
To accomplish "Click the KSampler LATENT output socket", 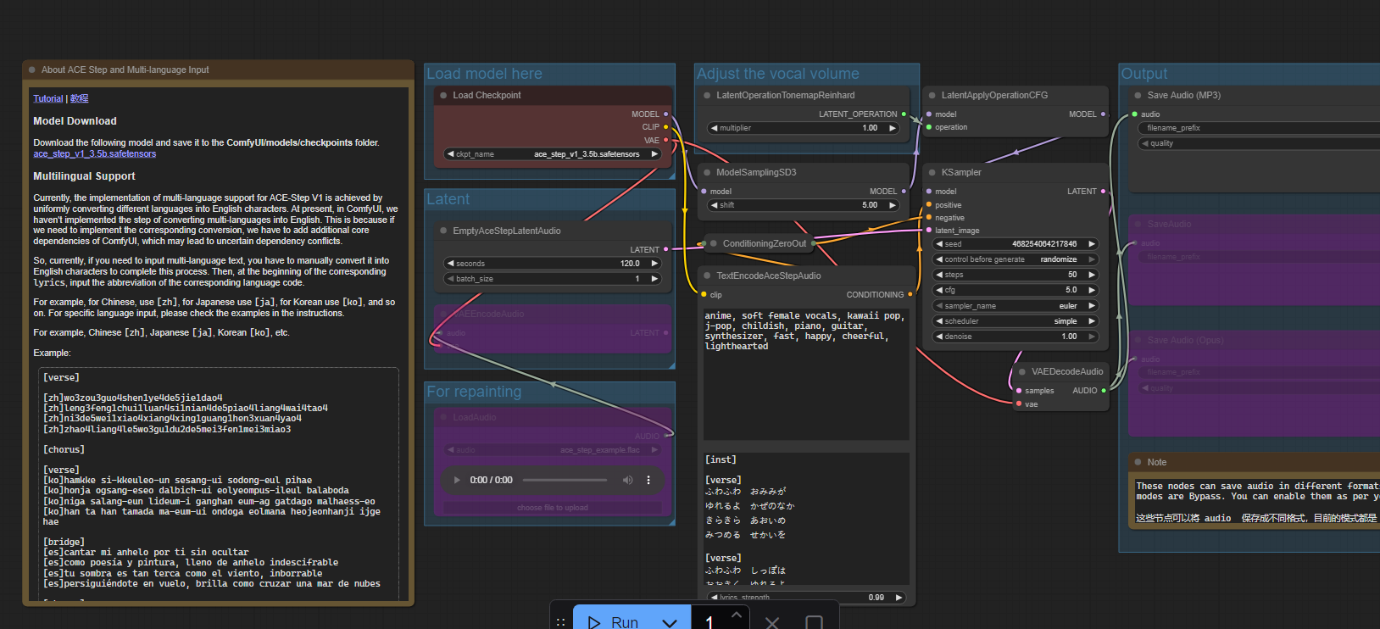I will click(1103, 192).
